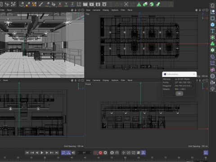Open Display menu of the Front viewport
The width and height of the screenshot is (216, 162).
pos(106,80)
